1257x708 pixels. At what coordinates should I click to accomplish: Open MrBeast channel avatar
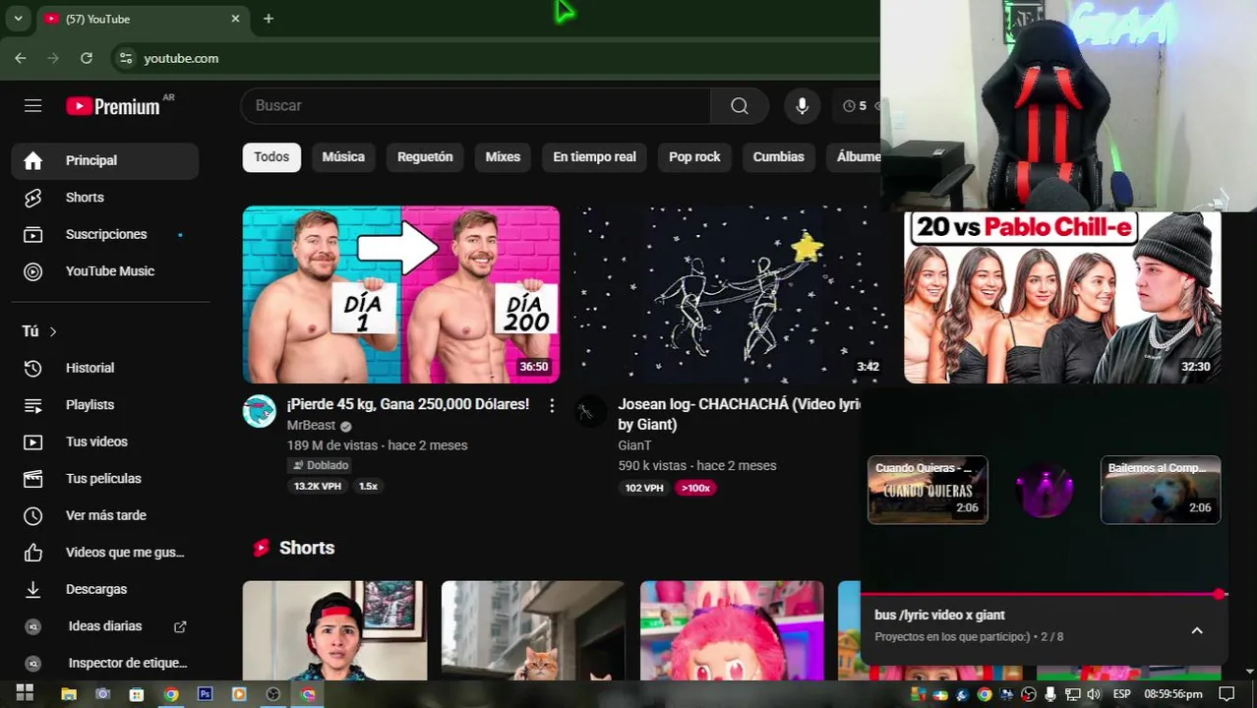(x=260, y=411)
